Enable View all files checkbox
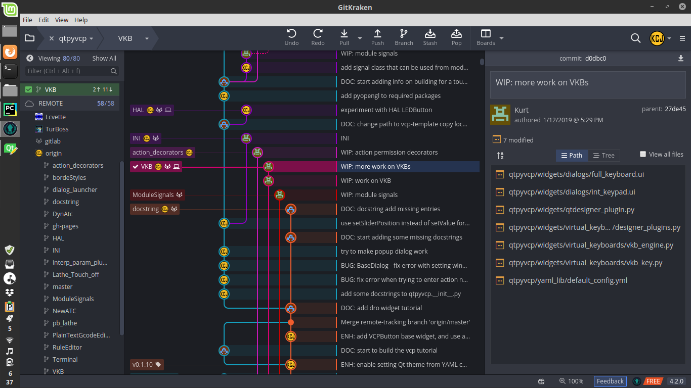Image resolution: width=691 pixels, height=388 pixels. [643, 154]
